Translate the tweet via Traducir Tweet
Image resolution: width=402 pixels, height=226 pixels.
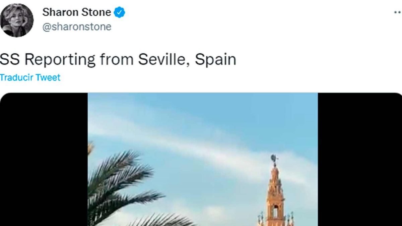pyautogui.click(x=30, y=77)
